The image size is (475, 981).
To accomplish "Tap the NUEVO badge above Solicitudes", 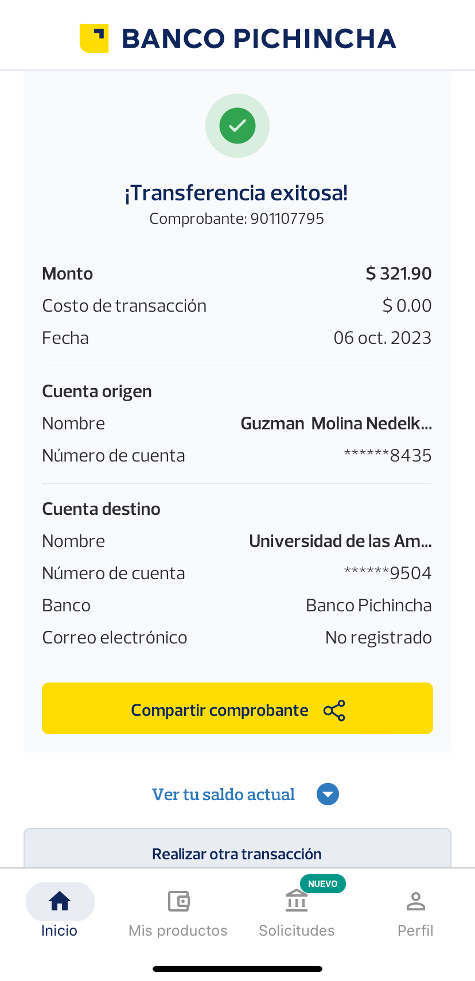I will [x=322, y=884].
